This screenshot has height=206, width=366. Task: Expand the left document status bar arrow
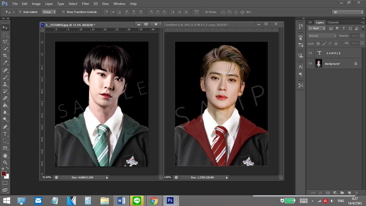pyautogui.click(x=107, y=177)
